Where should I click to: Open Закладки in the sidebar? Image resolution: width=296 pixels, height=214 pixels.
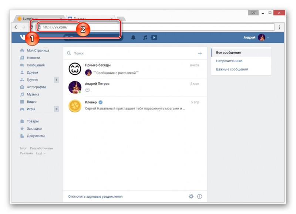[x=34, y=129]
